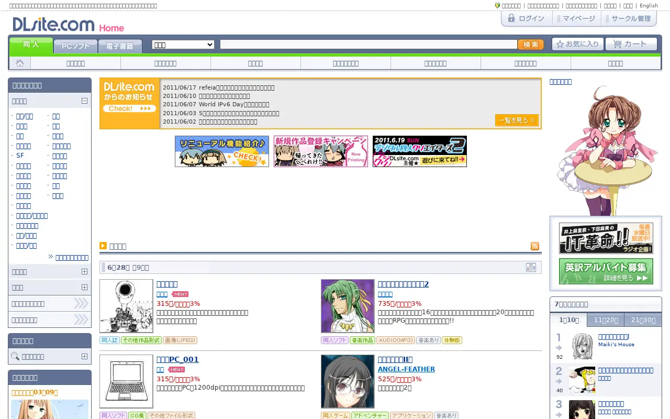The width and height of the screenshot is (670, 419).
Task: Switch to the PCソフト tab
Action: [x=75, y=46]
